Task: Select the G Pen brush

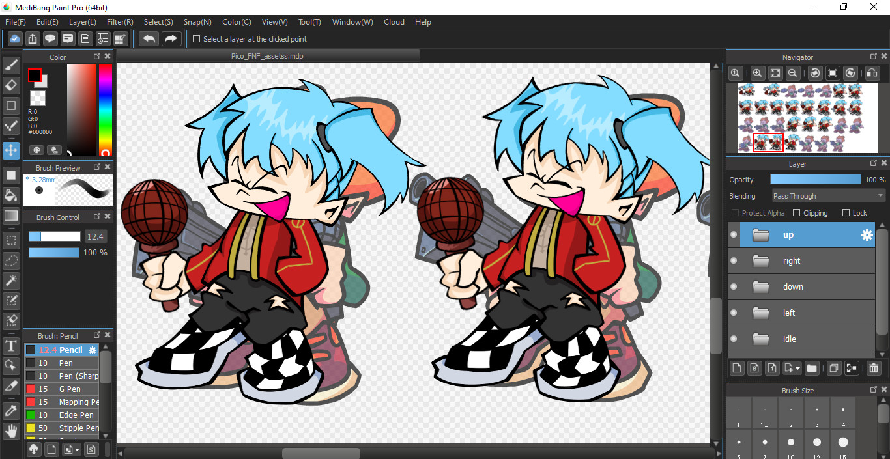Action: 69,389
